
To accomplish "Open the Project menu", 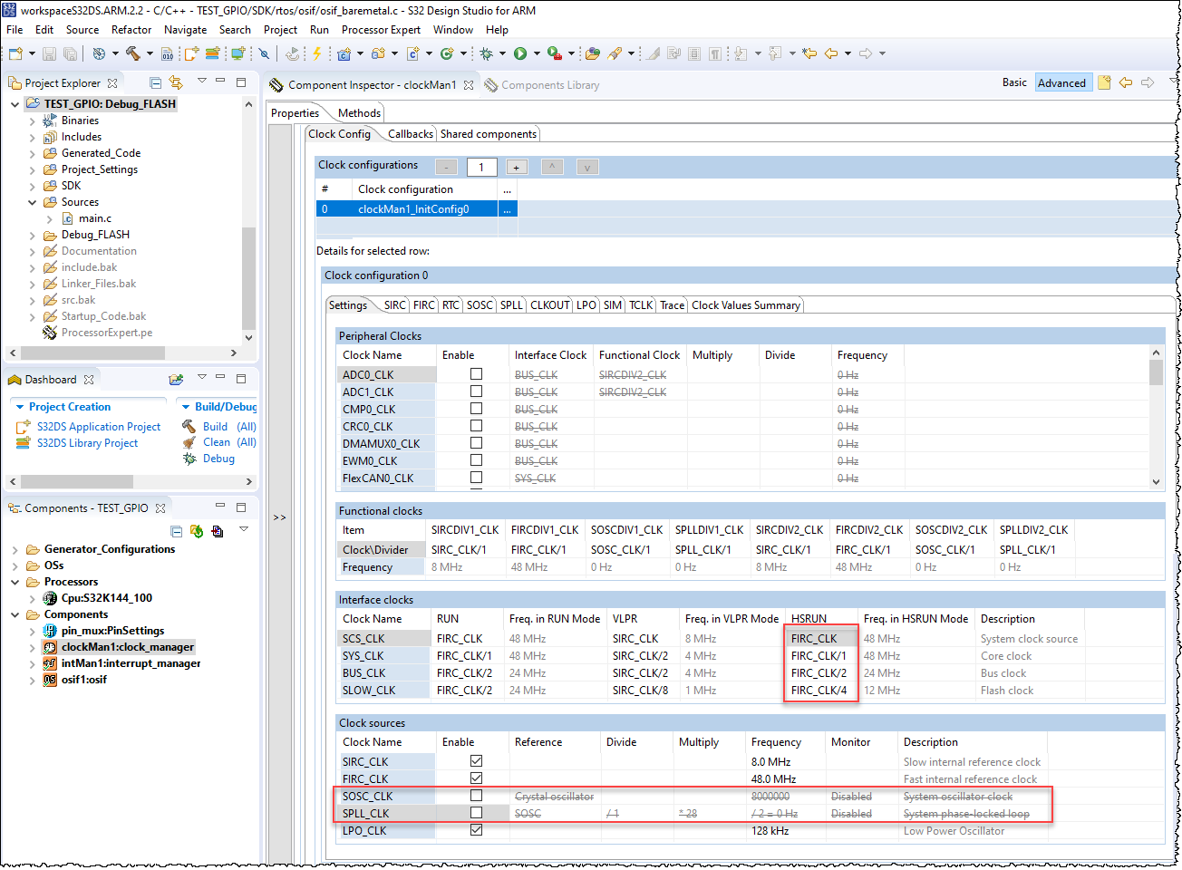I will [280, 30].
